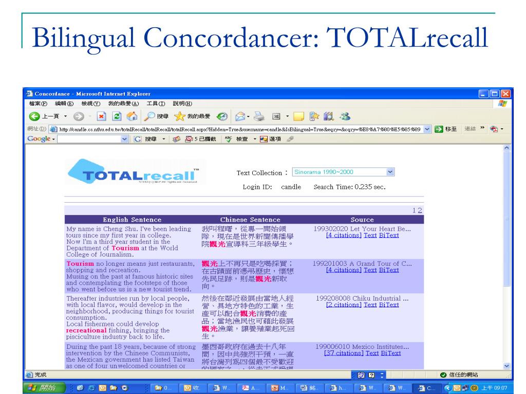The image size is (526, 394).
Task: Stop page loading with red X icon
Action: point(101,116)
